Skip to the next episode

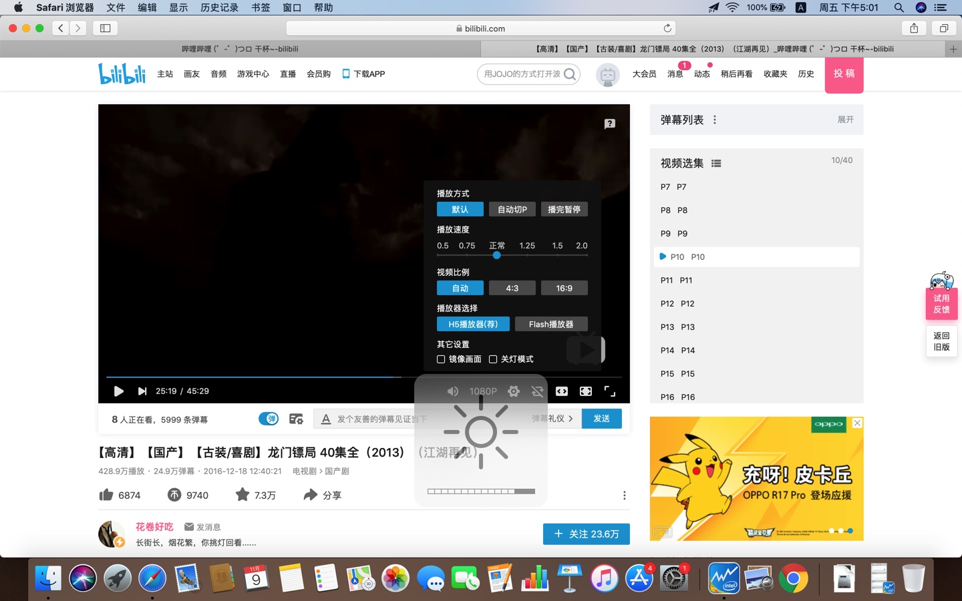tap(142, 391)
